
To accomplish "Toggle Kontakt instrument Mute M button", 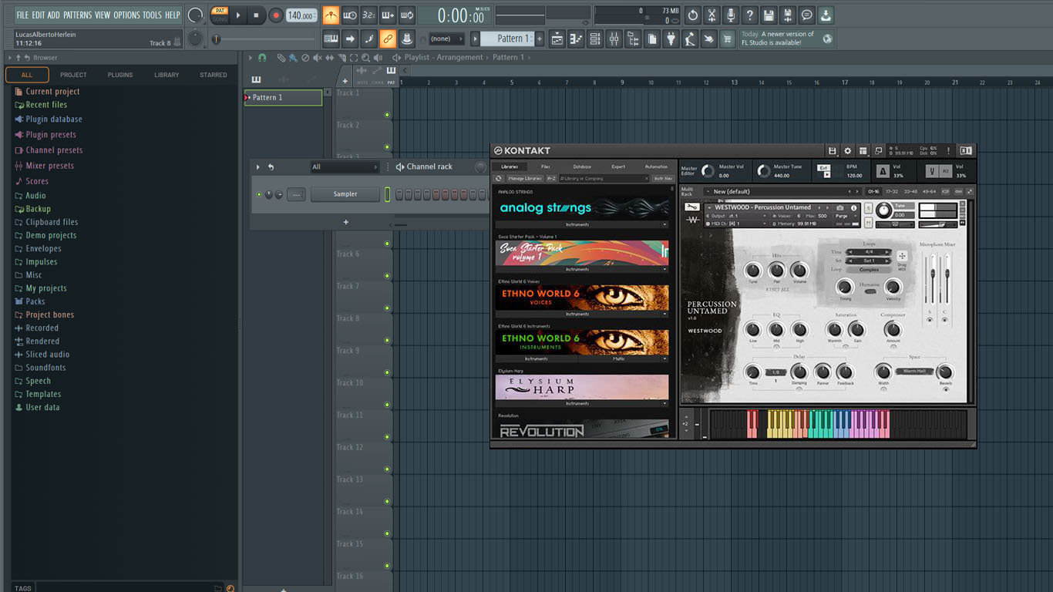I will pos(869,222).
